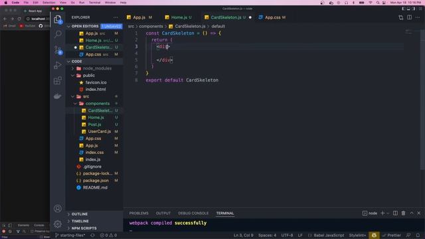Switch to the Home.js editor tab
425x239 pixels.
tap(179, 17)
